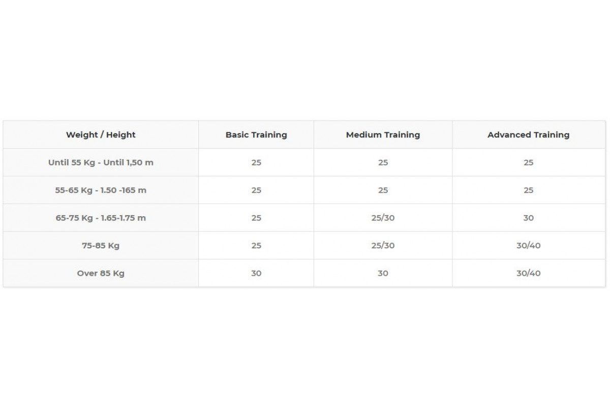The image size is (610, 407).
Task: Click Basic Training value for 75-85 Kg
Action: pyautogui.click(x=256, y=245)
